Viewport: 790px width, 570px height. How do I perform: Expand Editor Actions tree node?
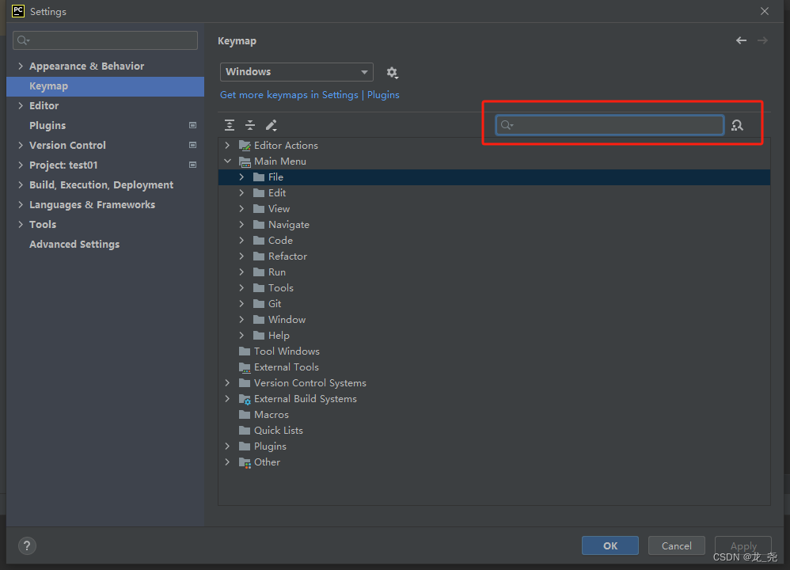[228, 145]
